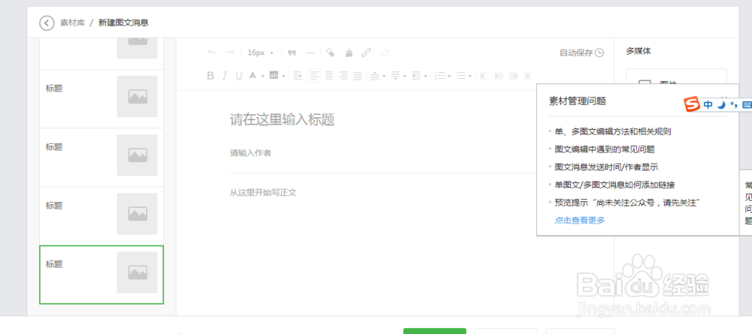Click the undo arrow in toolbar
752x334 pixels.
pyautogui.click(x=211, y=53)
